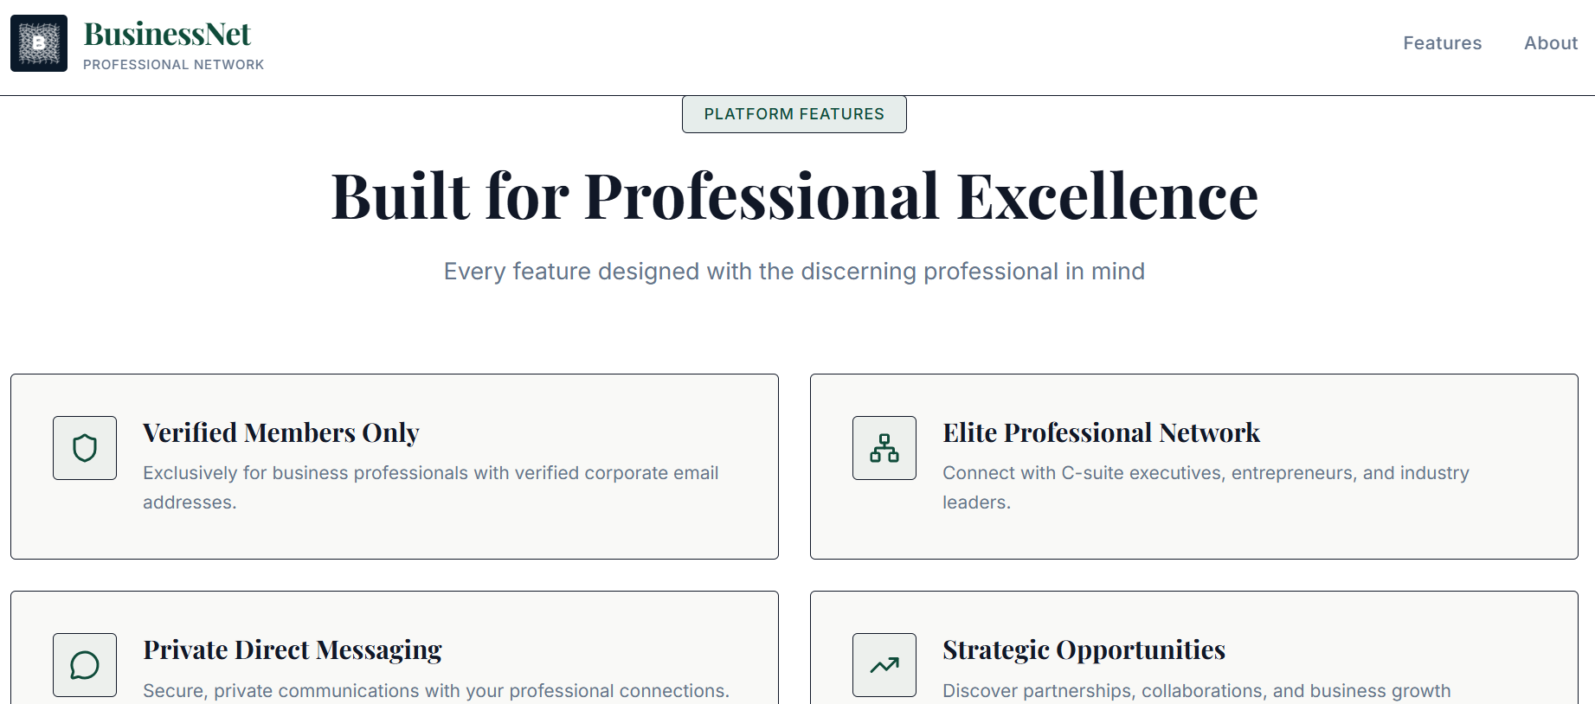
Task: Select the shield icon for Verified Members Only
Action: click(84, 448)
